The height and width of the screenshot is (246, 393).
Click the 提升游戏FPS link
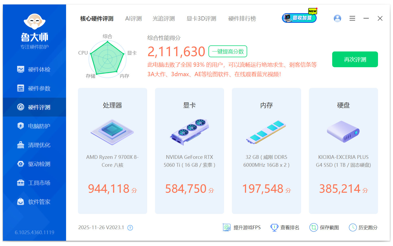242,227
